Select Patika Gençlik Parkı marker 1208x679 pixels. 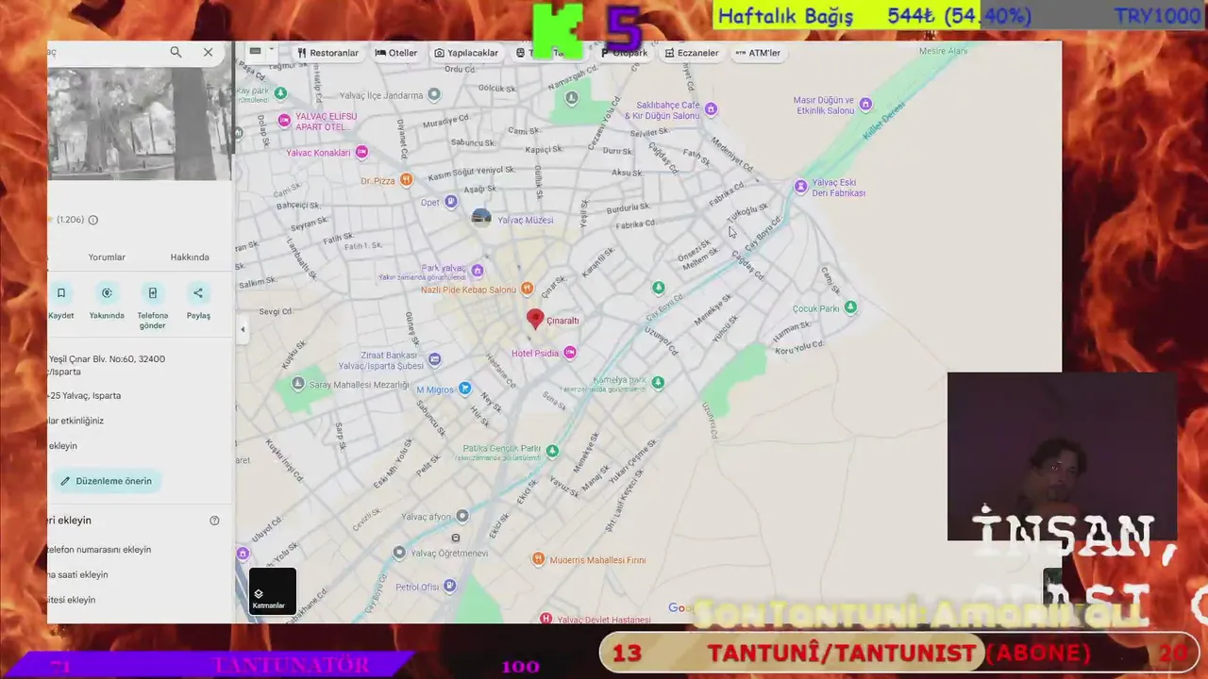pyautogui.click(x=552, y=451)
